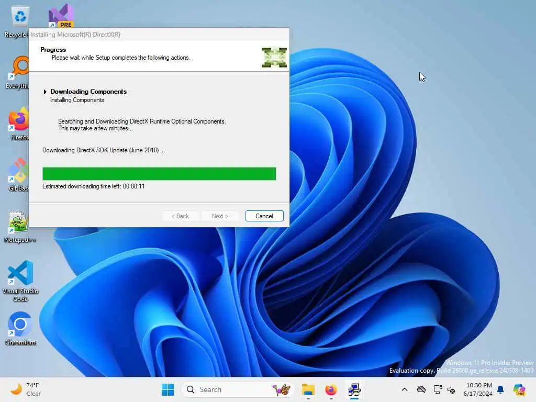Click the green download progress bar
Viewport: 536px width, 402px height.
point(159,174)
